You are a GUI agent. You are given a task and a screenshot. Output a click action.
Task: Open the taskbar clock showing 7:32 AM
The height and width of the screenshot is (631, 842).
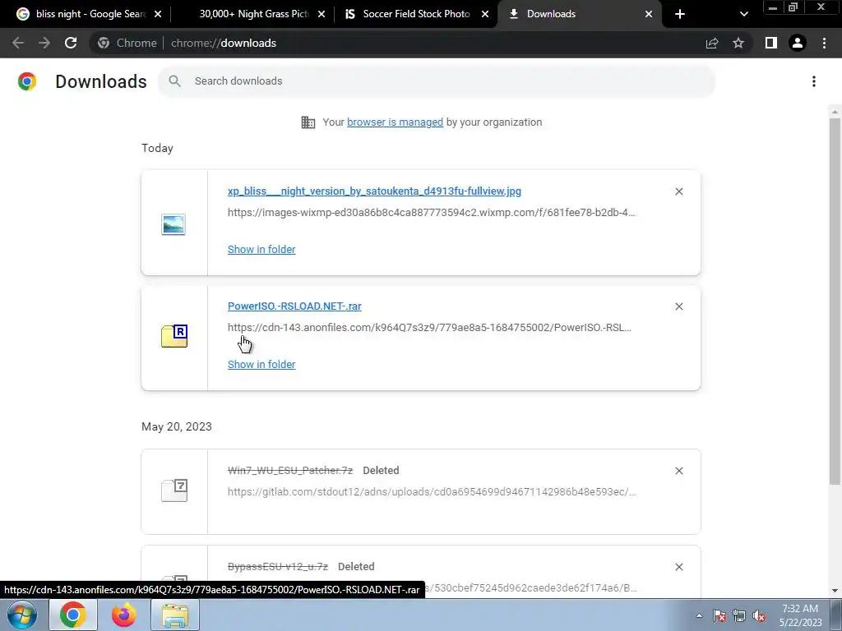click(800, 615)
